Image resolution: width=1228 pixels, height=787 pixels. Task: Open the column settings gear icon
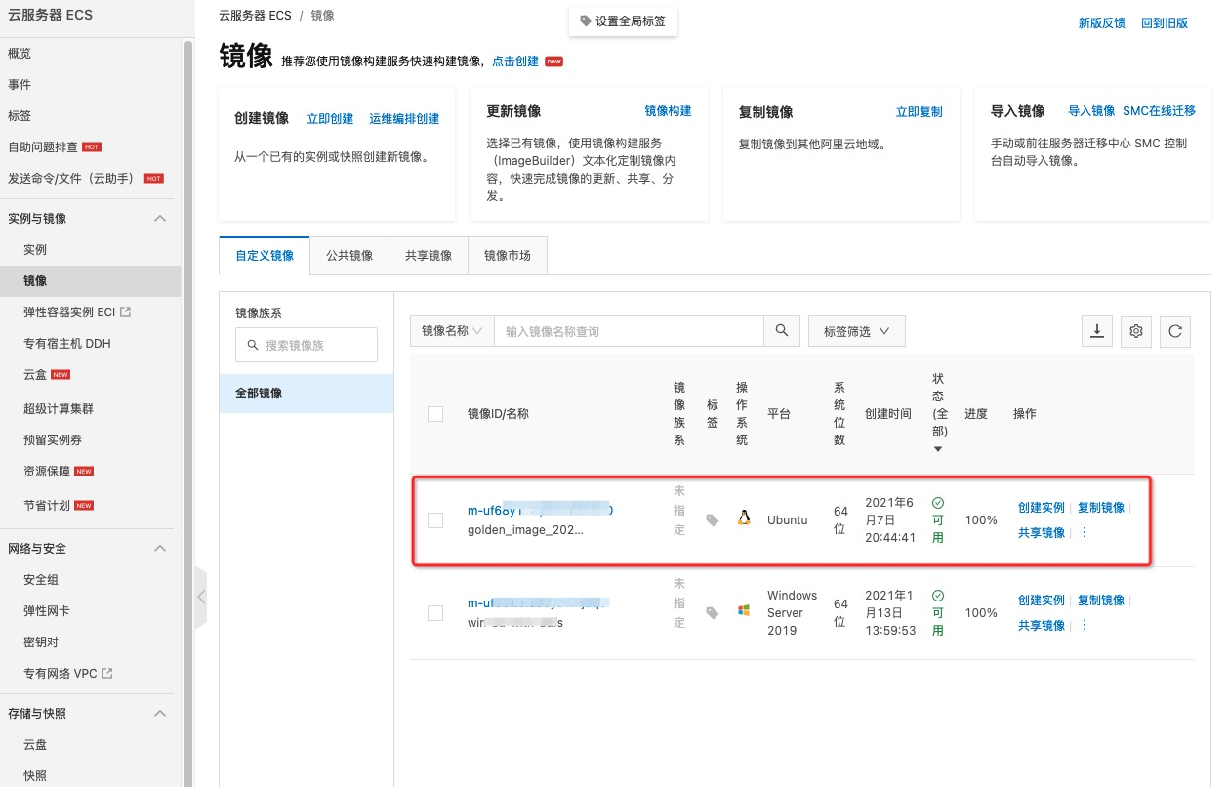(1136, 331)
